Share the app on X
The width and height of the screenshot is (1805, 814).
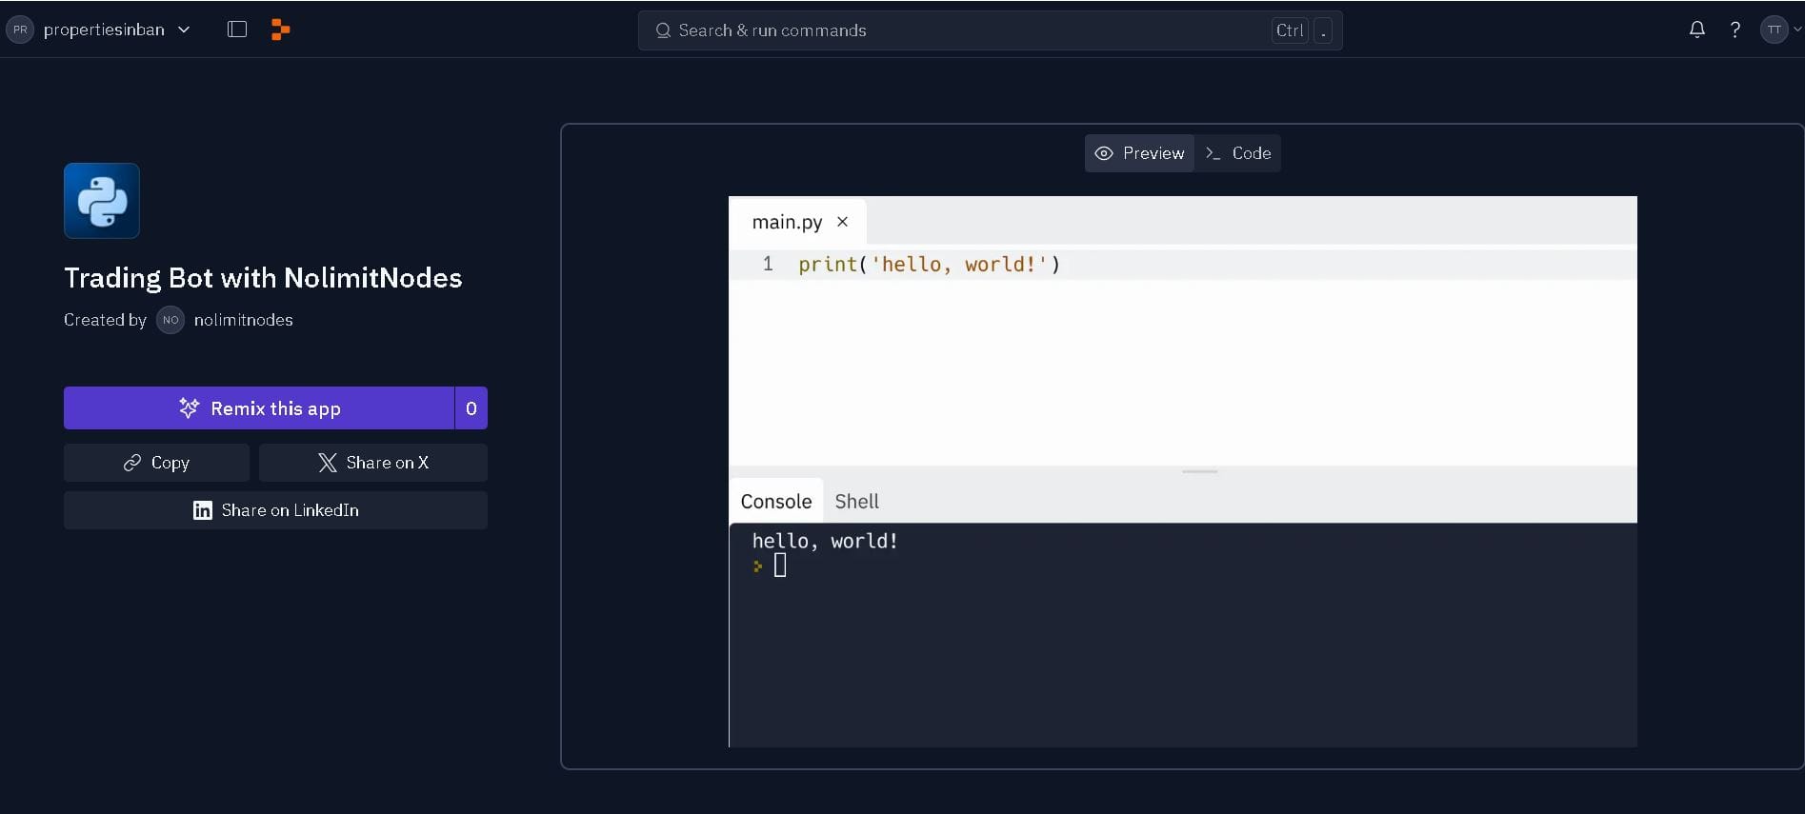pos(373,463)
